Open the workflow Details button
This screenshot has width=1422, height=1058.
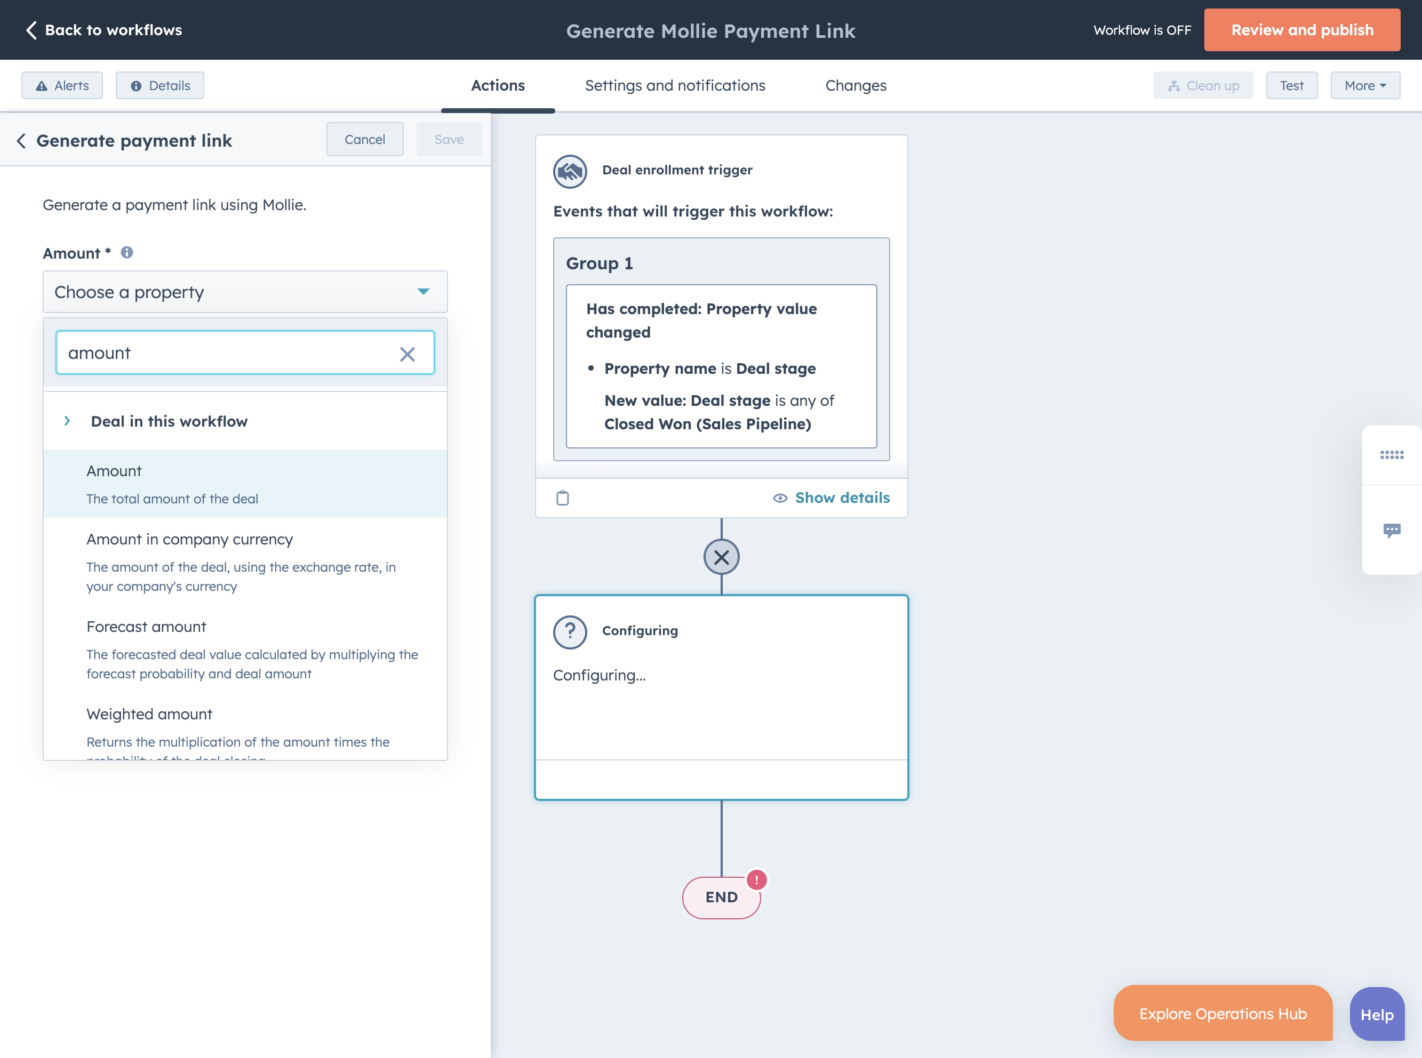pyautogui.click(x=160, y=85)
